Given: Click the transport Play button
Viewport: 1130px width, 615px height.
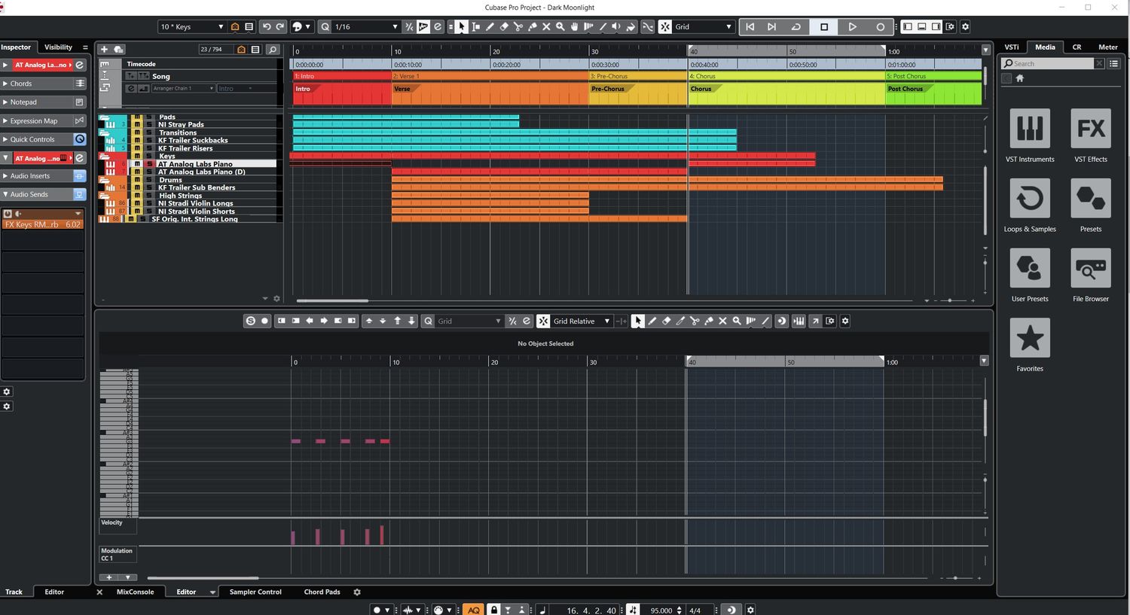Looking at the screenshot, I should click(852, 26).
